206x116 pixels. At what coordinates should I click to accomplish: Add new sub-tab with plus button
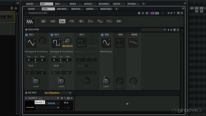117,9
